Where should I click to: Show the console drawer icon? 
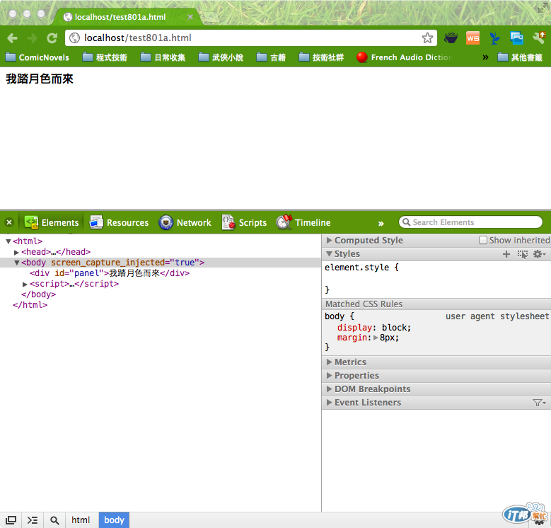click(x=33, y=520)
